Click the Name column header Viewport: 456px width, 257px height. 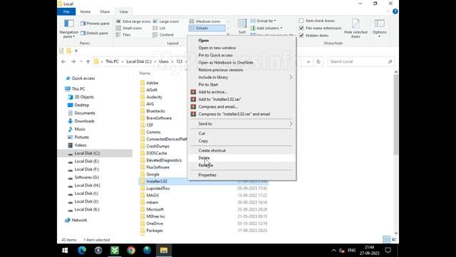coord(145,74)
